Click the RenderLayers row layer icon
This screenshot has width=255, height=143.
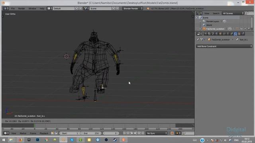click(x=224, y=21)
